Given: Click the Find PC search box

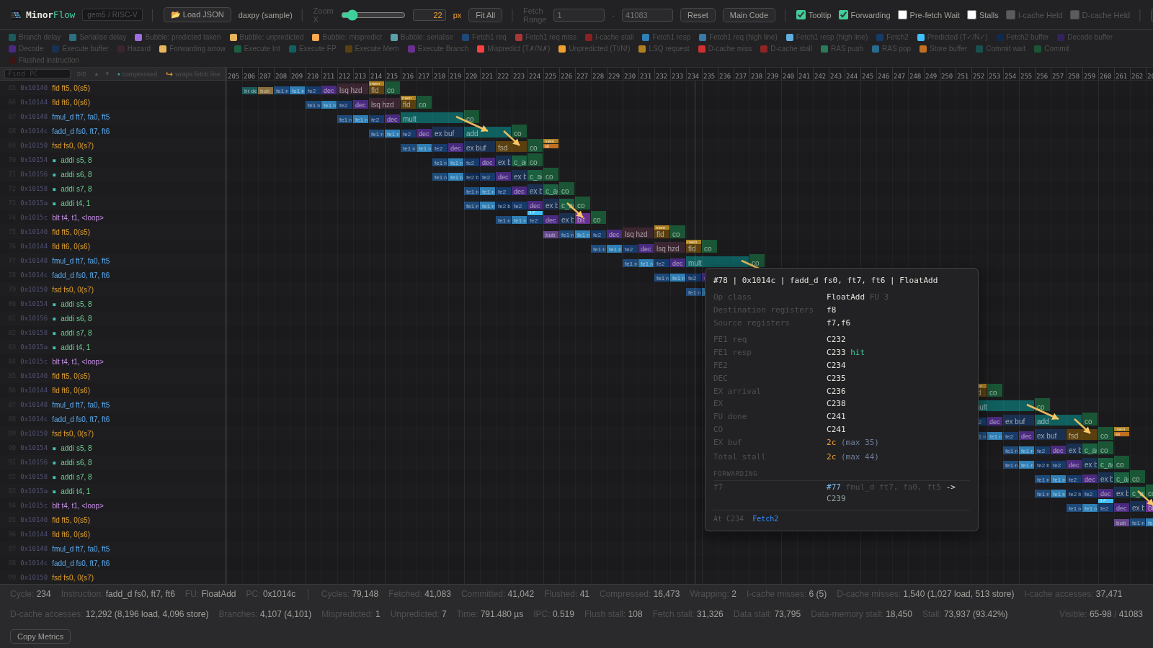Looking at the screenshot, I should click(x=37, y=73).
